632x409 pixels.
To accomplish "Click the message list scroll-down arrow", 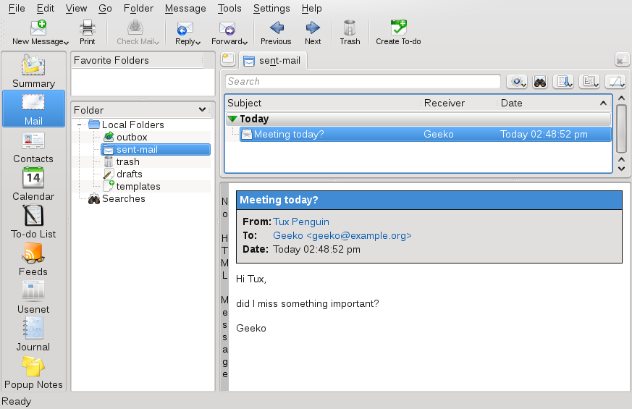I will tap(622, 169).
